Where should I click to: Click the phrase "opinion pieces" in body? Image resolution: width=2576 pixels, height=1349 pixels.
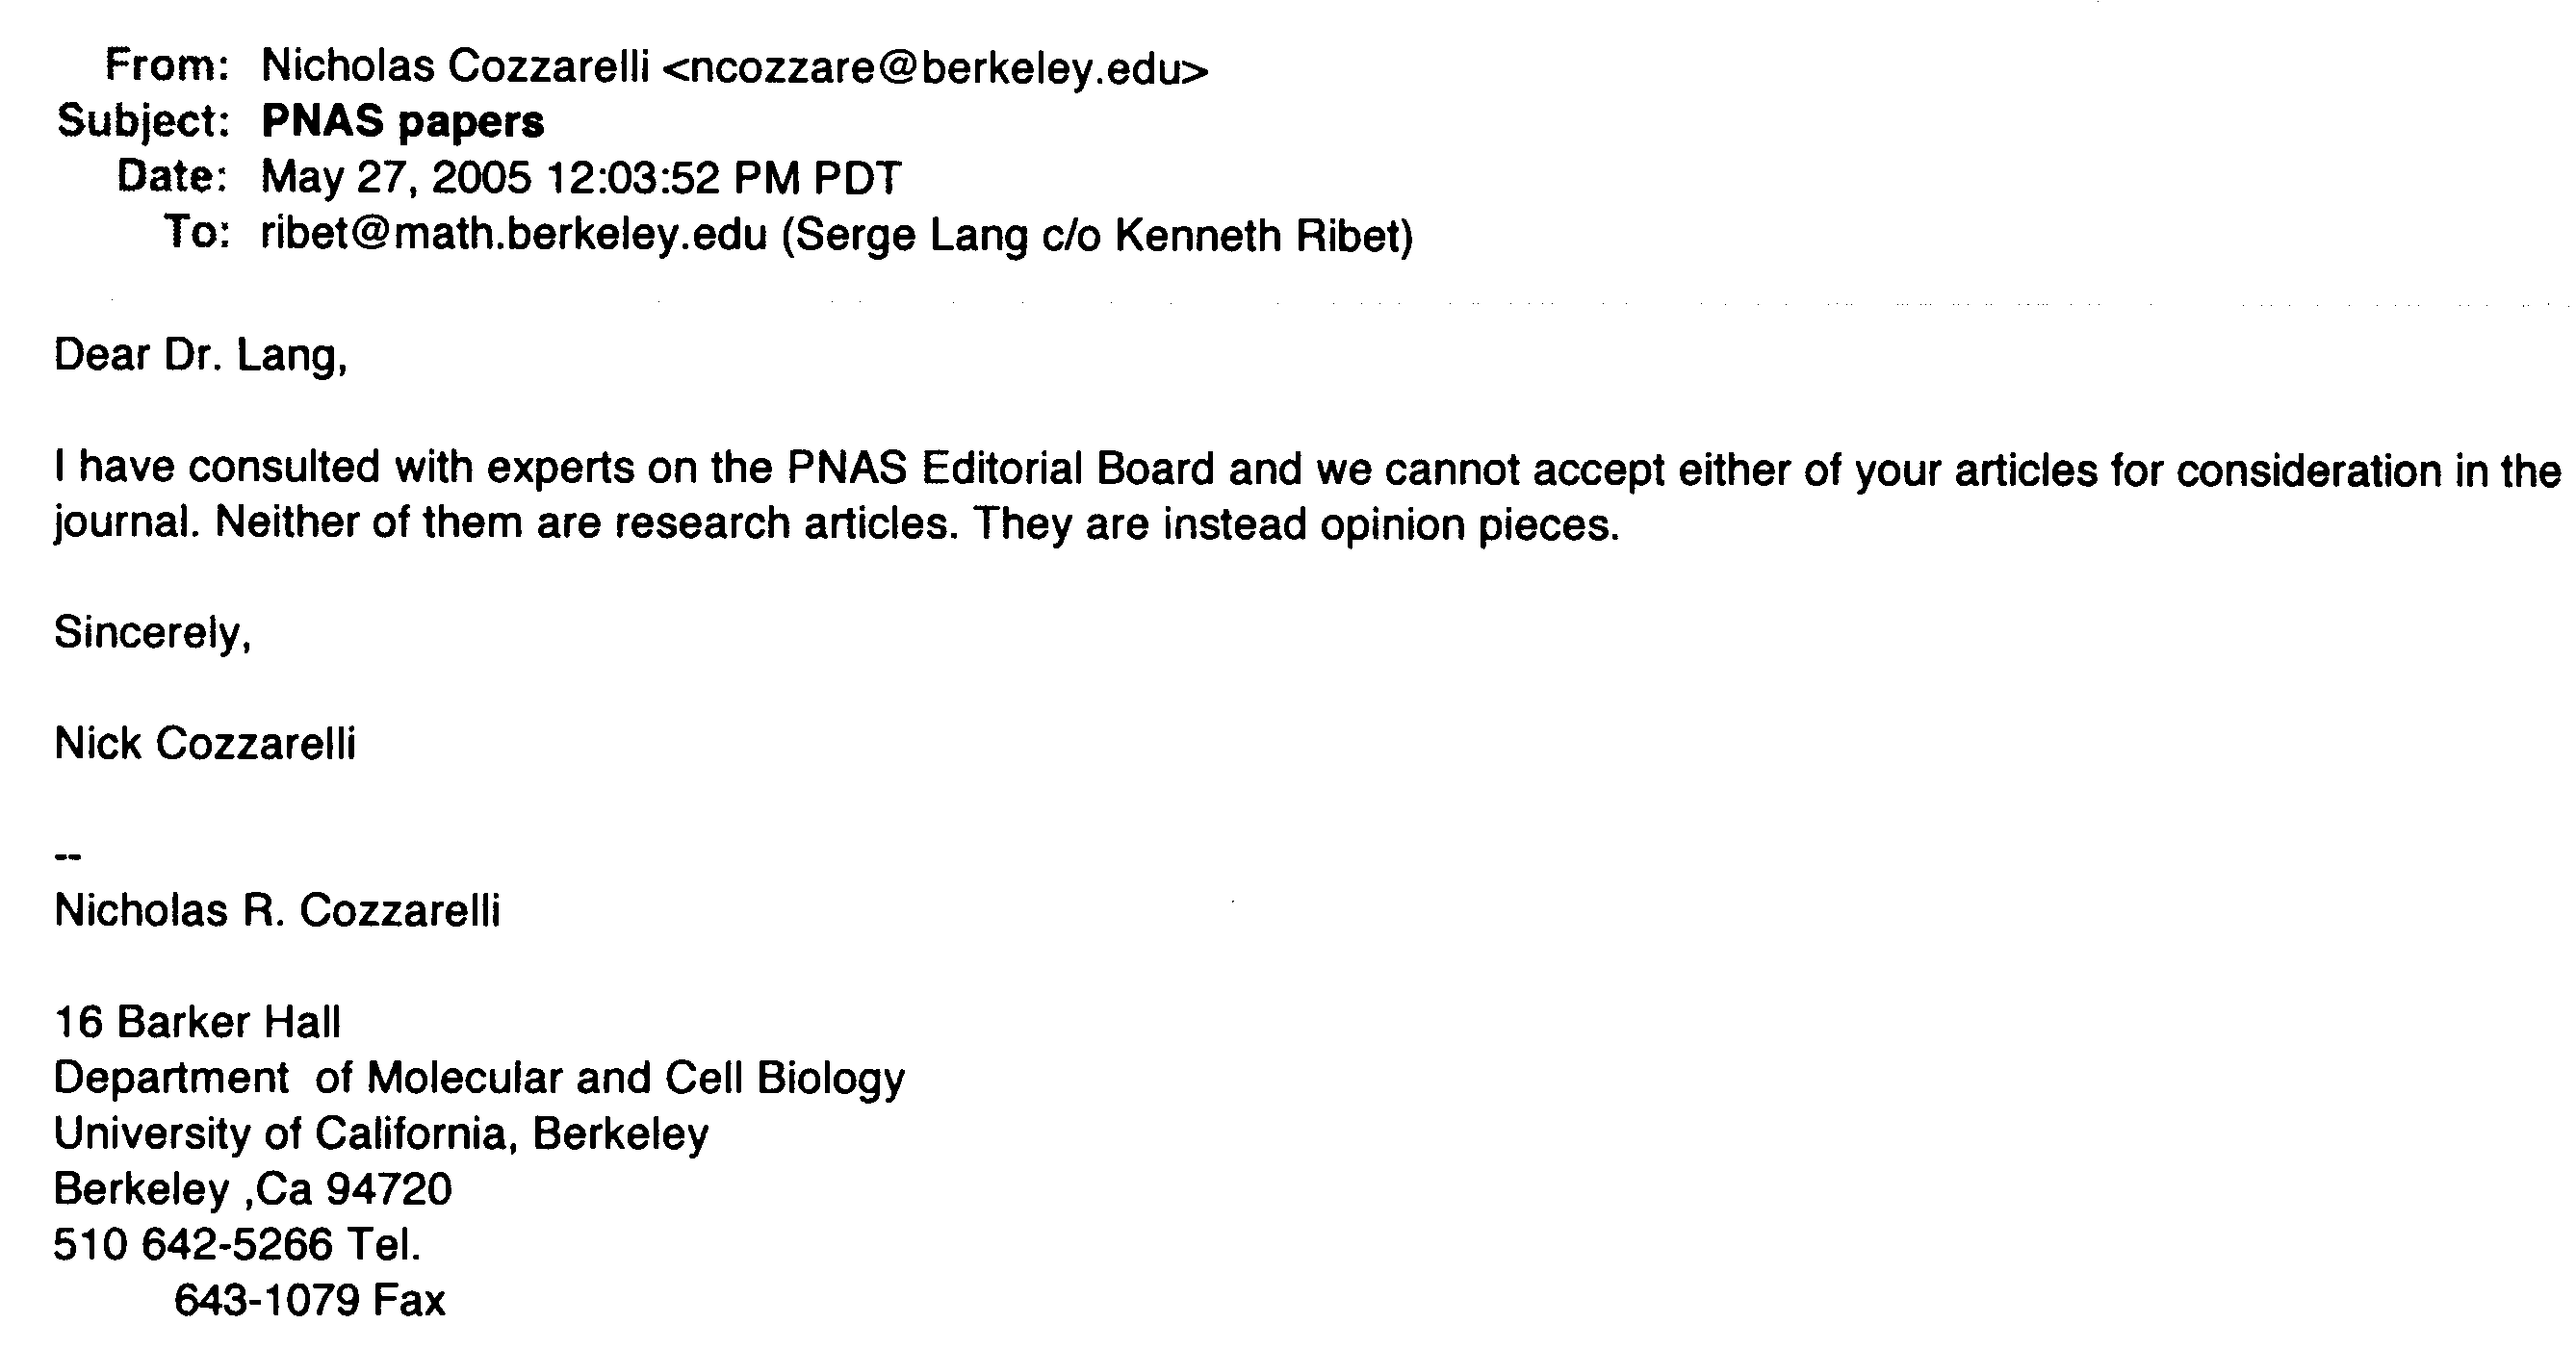[x=1468, y=524]
